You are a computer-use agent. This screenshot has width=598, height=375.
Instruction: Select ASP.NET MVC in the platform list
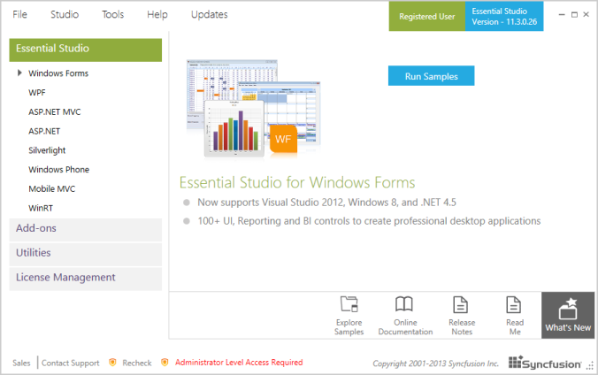click(55, 111)
